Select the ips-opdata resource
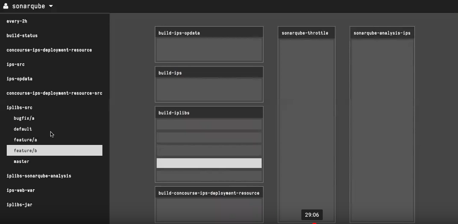The height and width of the screenshot is (224, 458). pos(20,79)
